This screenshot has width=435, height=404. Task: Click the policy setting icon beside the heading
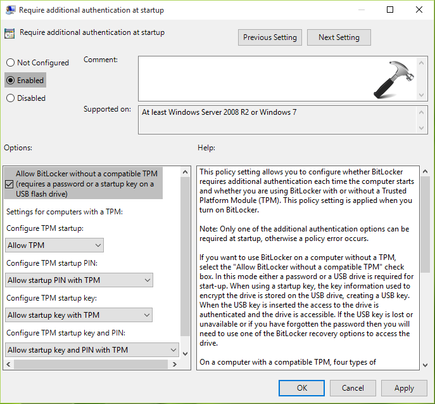9,34
